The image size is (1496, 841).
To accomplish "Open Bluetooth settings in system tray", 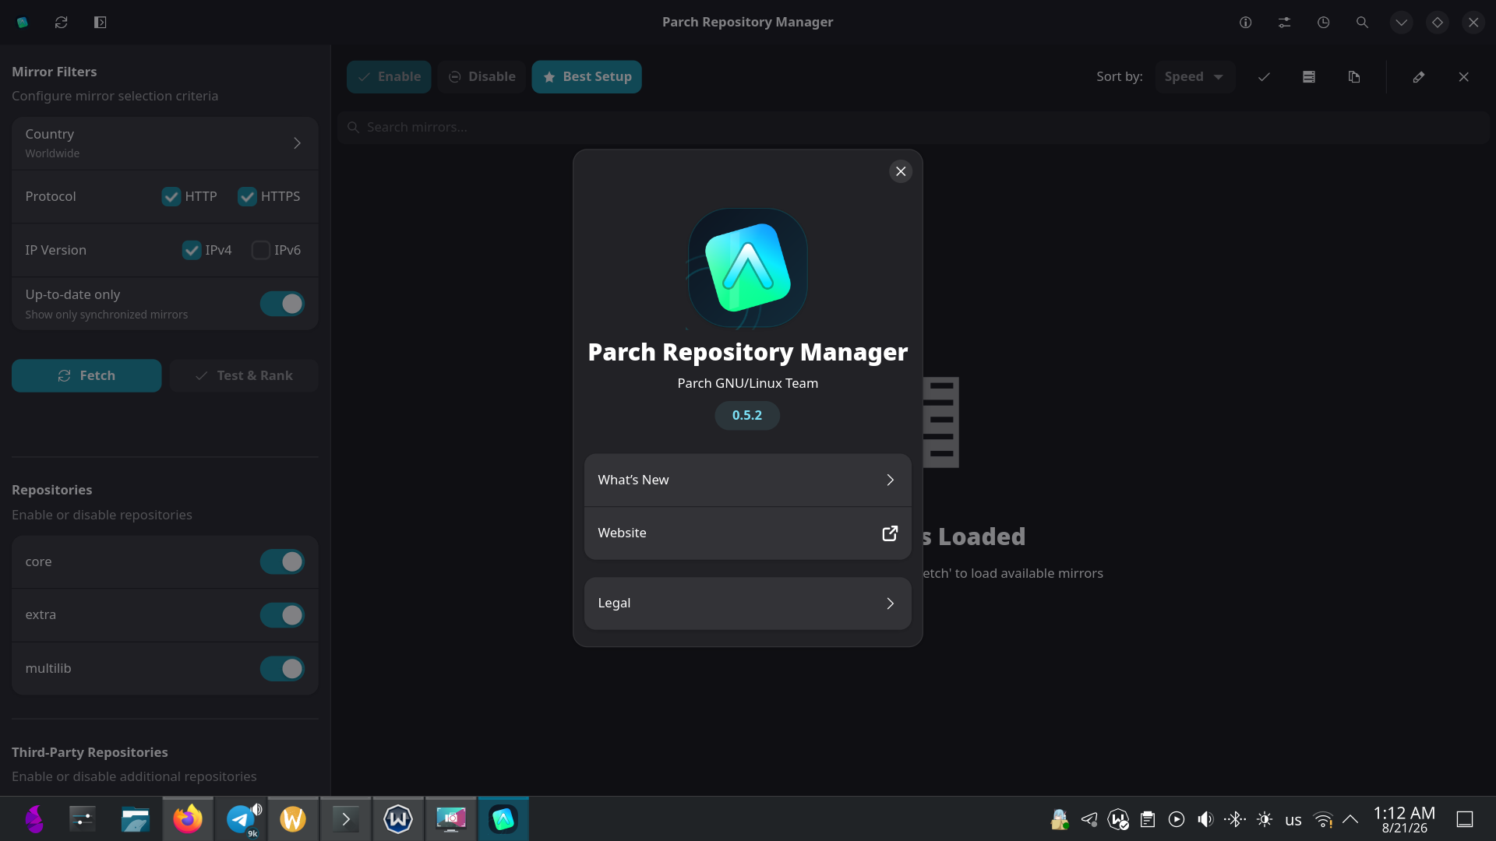I will 1235,819.
